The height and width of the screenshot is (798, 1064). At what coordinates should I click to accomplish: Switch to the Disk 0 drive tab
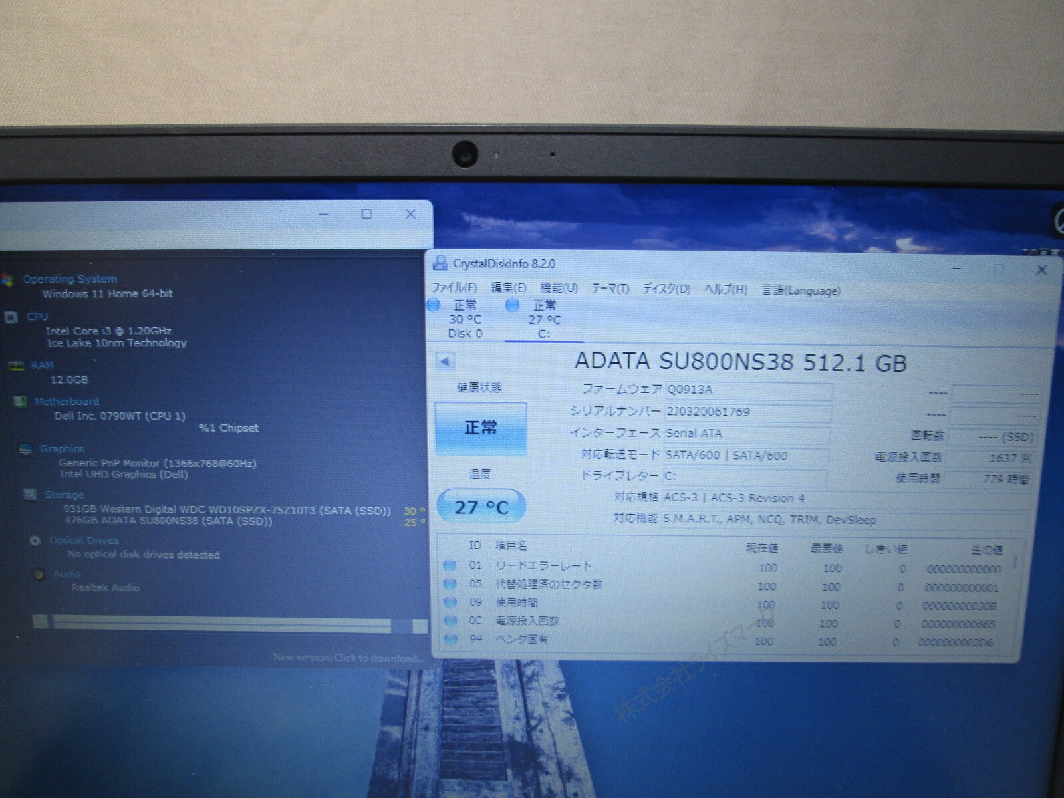pos(465,319)
